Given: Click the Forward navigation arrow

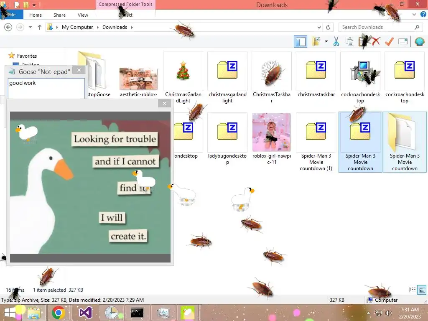Looking at the screenshot, I should [20, 27].
